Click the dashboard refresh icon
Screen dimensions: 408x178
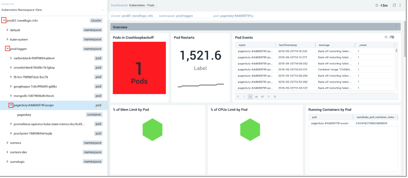[x=394, y=5]
